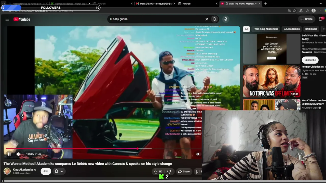Viewport: 326px width, 183px height.
Task: Select the Drill music chip
Action: [x=311, y=29]
